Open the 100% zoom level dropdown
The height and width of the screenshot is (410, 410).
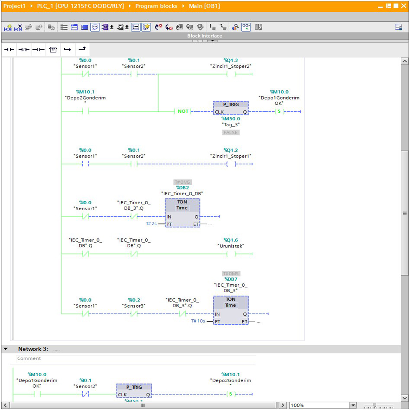353,405
